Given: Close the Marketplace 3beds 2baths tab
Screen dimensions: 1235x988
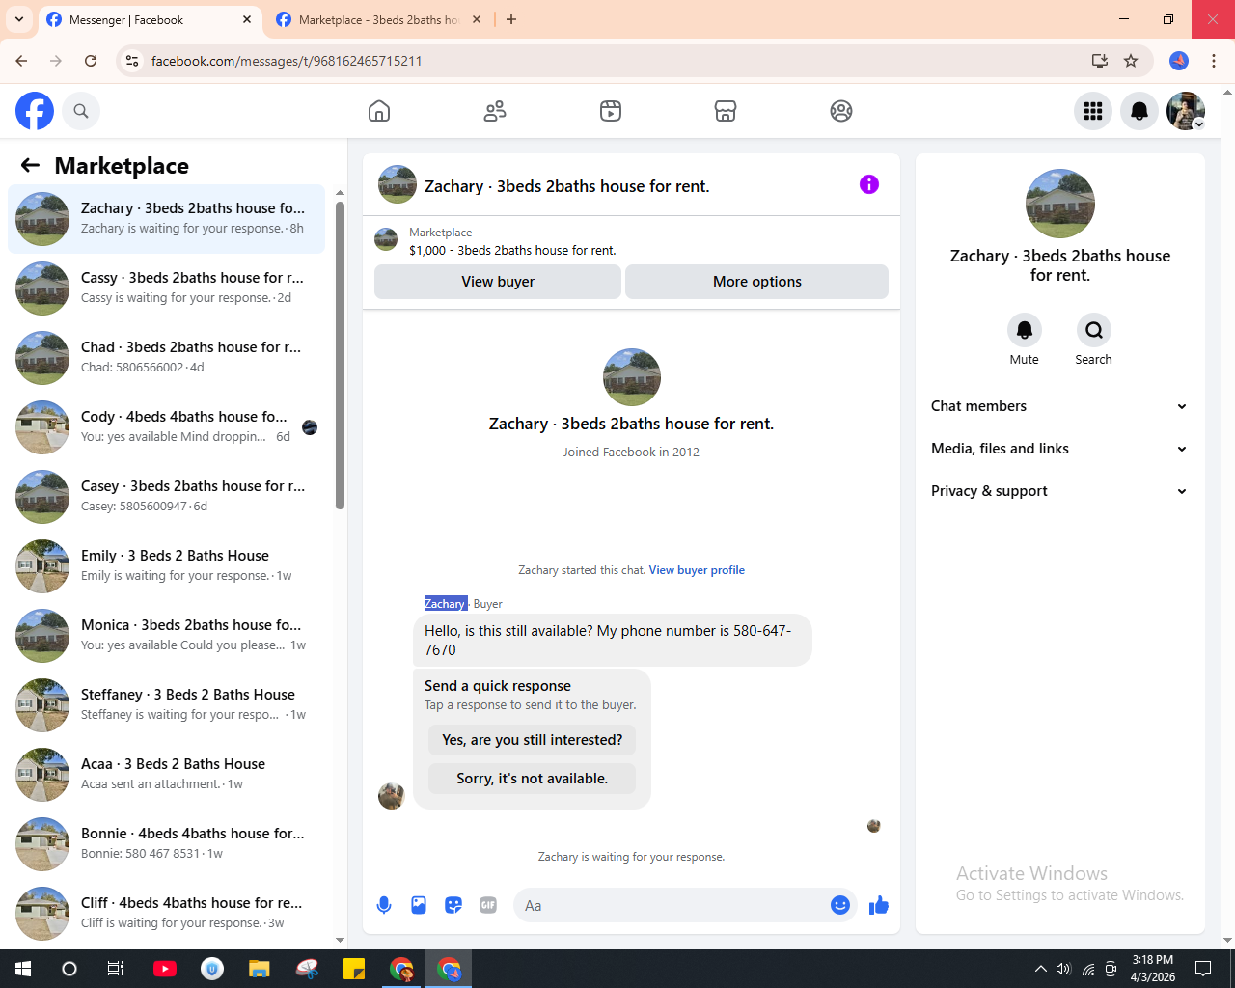Looking at the screenshot, I should click(x=477, y=19).
